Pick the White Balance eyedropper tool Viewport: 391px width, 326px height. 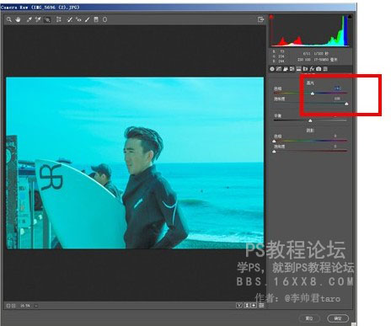(x=29, y=19)
